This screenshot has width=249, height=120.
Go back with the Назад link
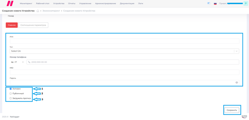coord(11,16)
